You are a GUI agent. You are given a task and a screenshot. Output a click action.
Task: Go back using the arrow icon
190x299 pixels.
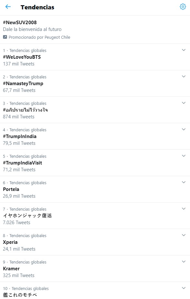point(8,7)
